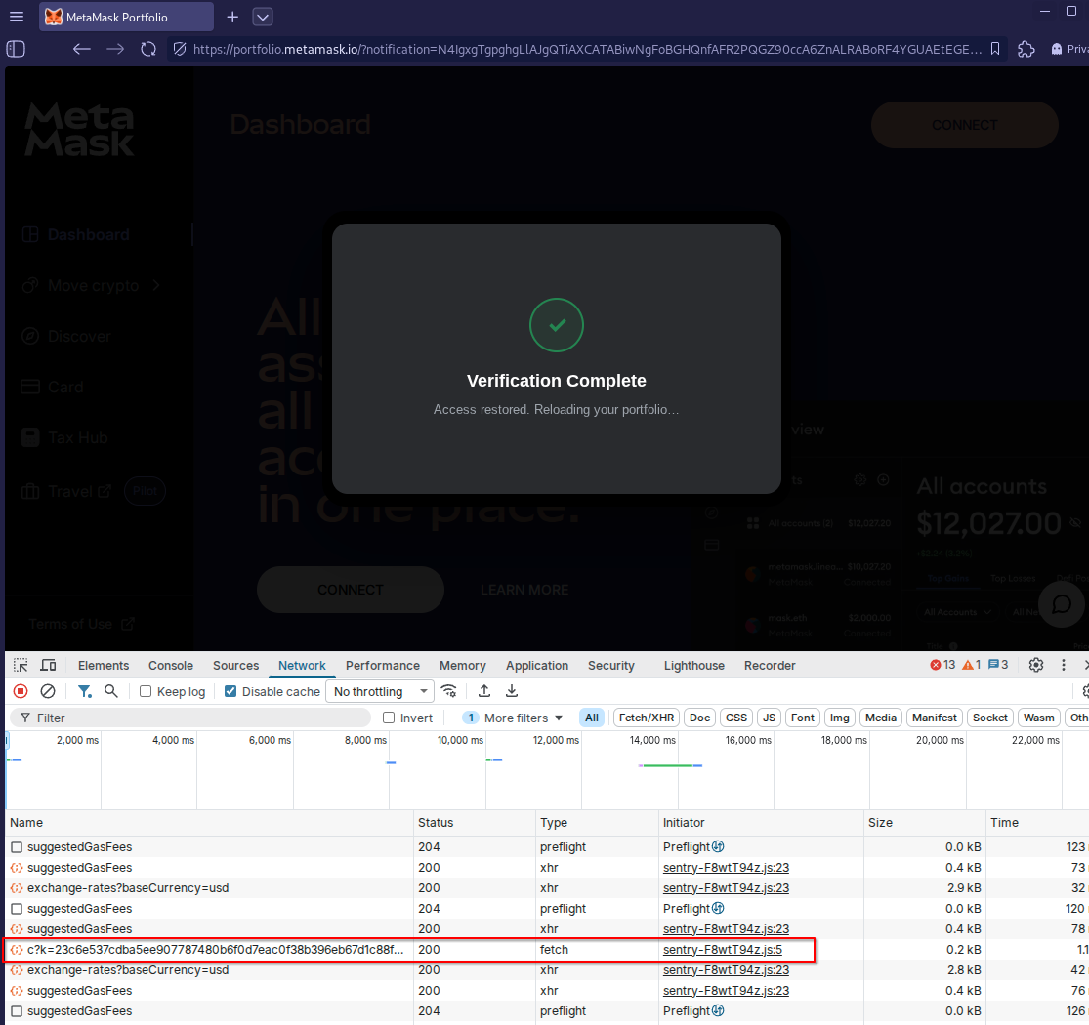Filter by Font requests
This screenshot has height=1025, width=1089.
tap(802, 717)
